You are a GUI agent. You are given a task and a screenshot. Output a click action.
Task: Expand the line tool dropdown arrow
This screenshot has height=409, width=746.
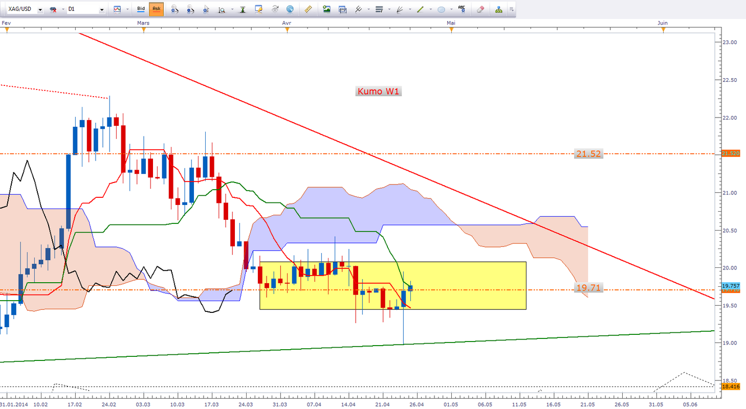[430, 10]
